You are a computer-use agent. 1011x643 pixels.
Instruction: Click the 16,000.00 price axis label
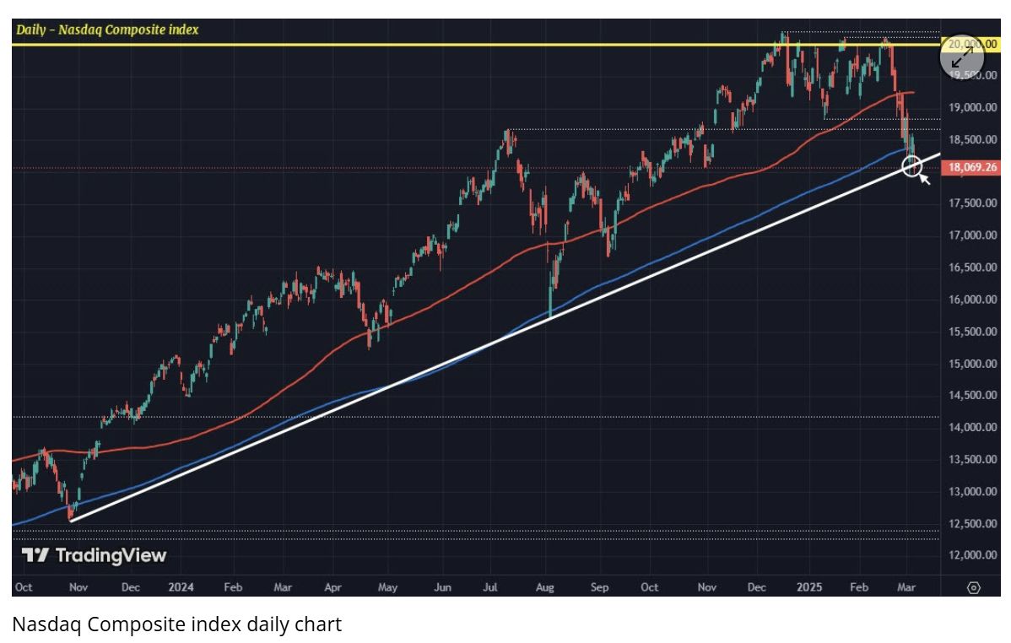[972, 300]
